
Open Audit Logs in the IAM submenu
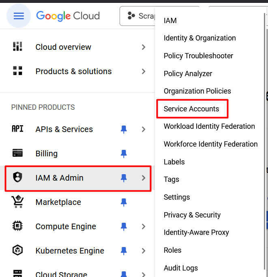[x=181, y=268]
